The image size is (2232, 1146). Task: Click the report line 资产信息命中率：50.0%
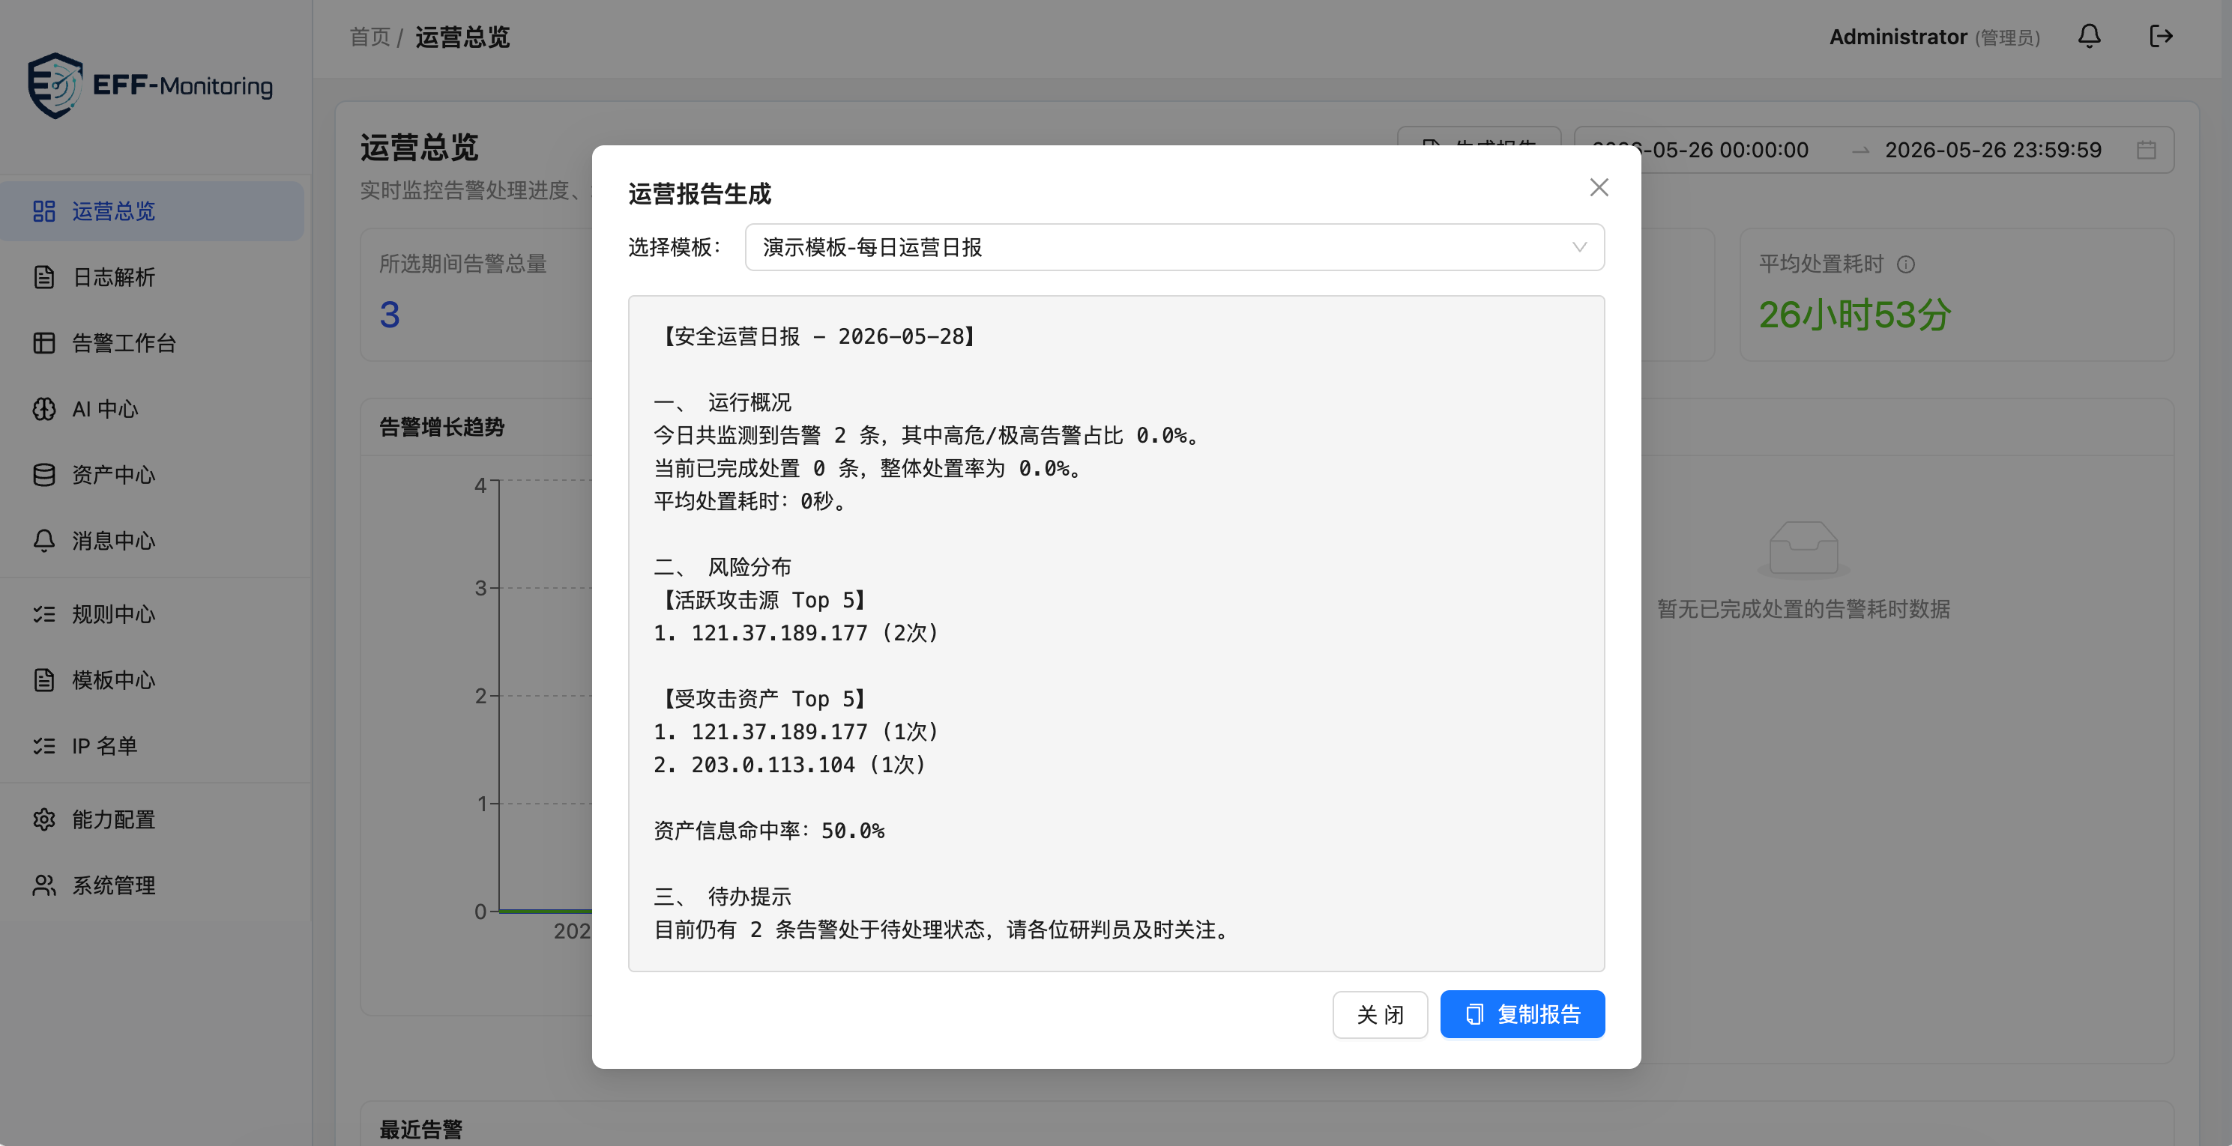click(x=768, y=831)
